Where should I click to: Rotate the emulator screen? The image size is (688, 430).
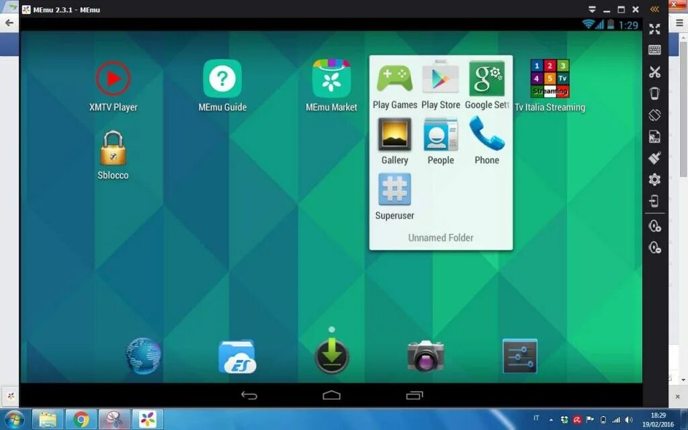654,115
